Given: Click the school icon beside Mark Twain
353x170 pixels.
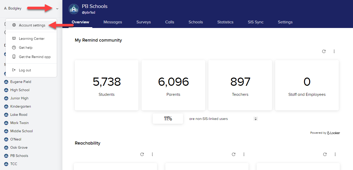Looking at the screenshot, I should click(6, 123).
